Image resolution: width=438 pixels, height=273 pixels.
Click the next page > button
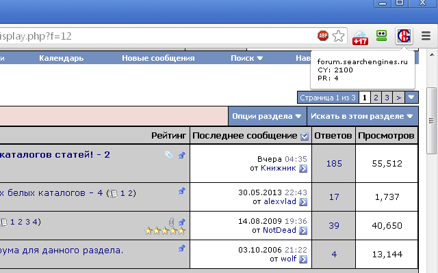pos(398,98)
